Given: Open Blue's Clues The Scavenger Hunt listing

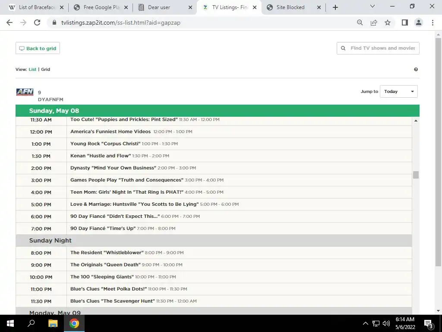Looking at the screenshot, I should click(x=113, y=301).
